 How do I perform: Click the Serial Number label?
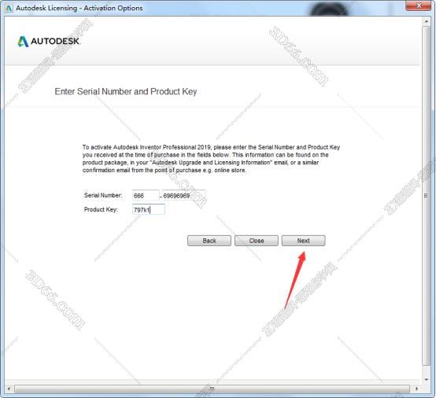click(x=103, y=195)
